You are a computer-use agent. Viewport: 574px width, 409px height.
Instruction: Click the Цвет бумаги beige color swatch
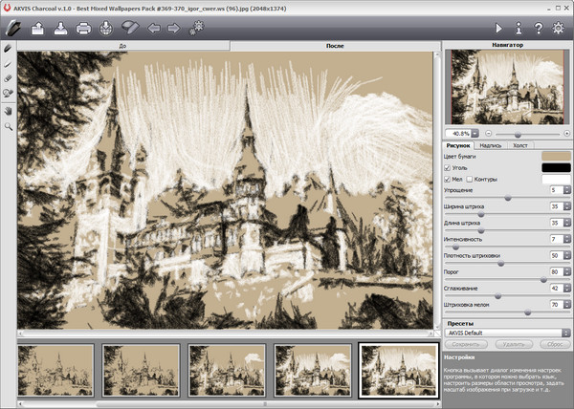click(556, 155)
